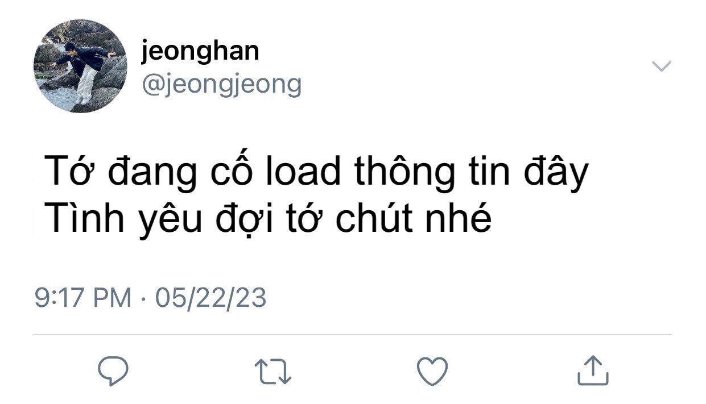Tap the share upload arrow icon
This screenshot has height=404, width=706.
point(593,370)
